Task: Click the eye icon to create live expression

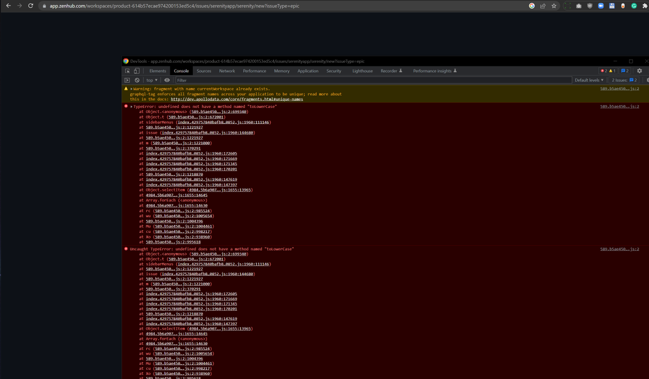Action: click(x=167, y=80)
